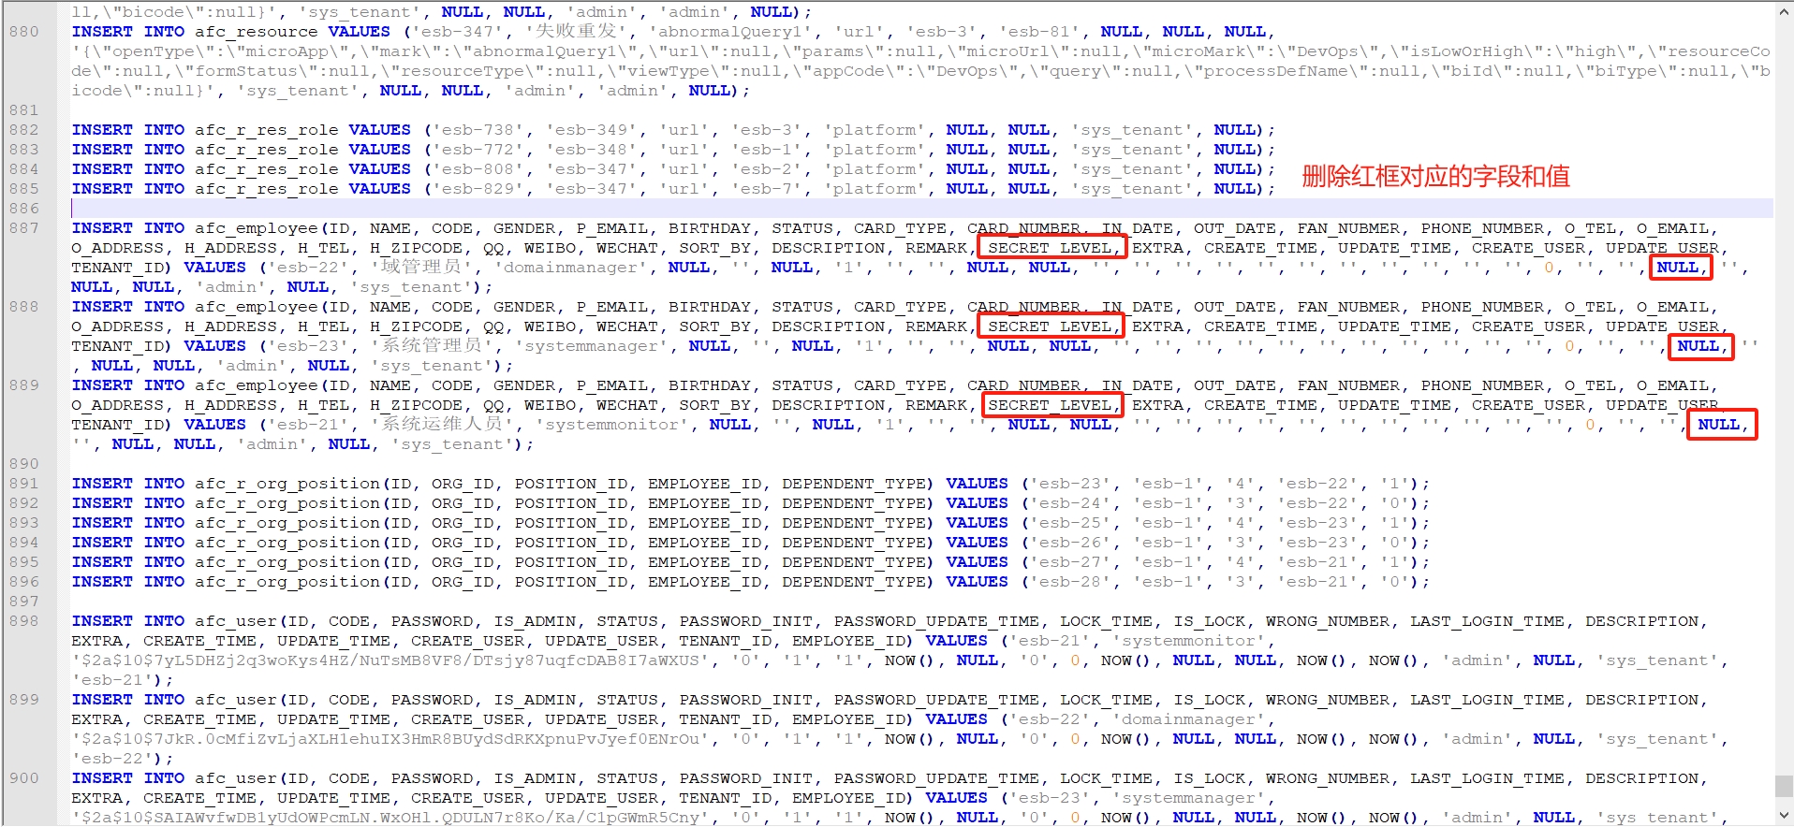Click the red-boxed NULL in line 889
Image resolution: width=1794 pixels, height=827 pixels.
click(1719, 425)
